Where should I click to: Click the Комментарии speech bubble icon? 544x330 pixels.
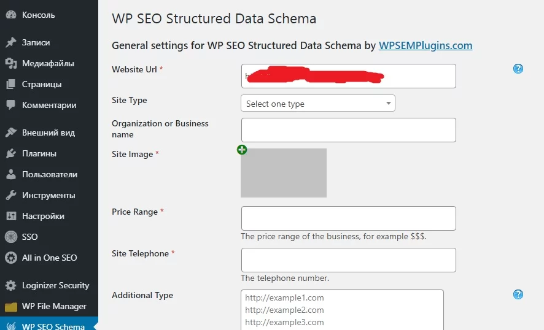[x=11, y=105]
